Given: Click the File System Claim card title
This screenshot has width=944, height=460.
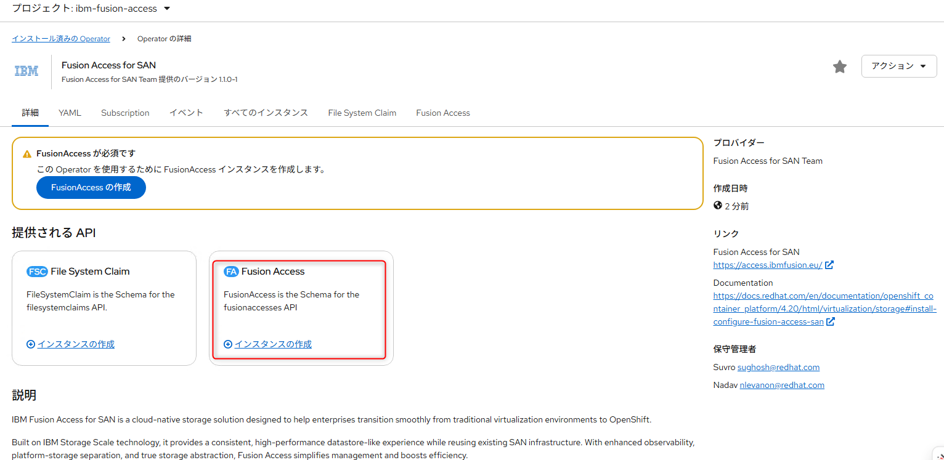Looking at the screenshot, I should coord(90,272).
